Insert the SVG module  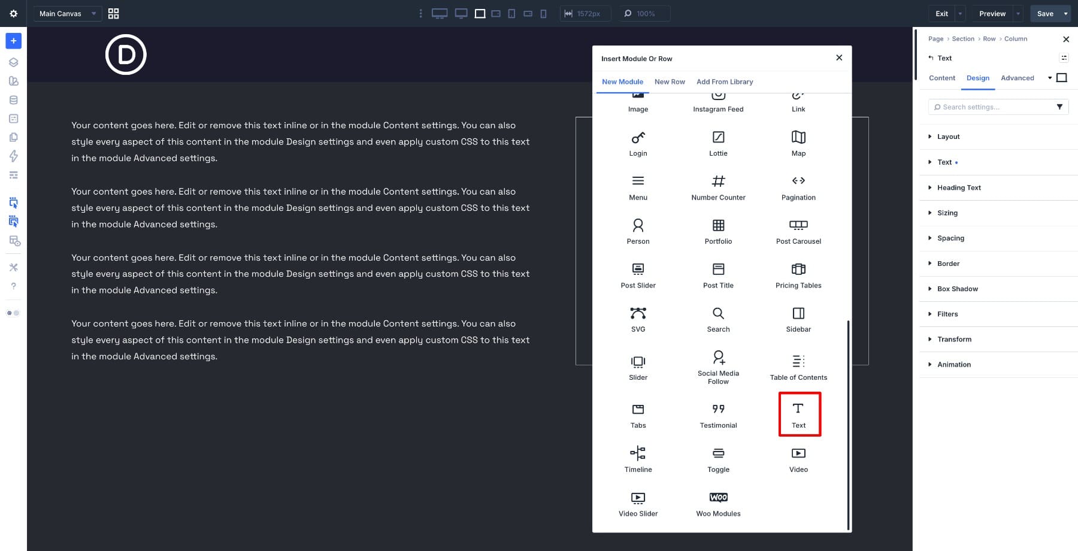tap(638, 319)
